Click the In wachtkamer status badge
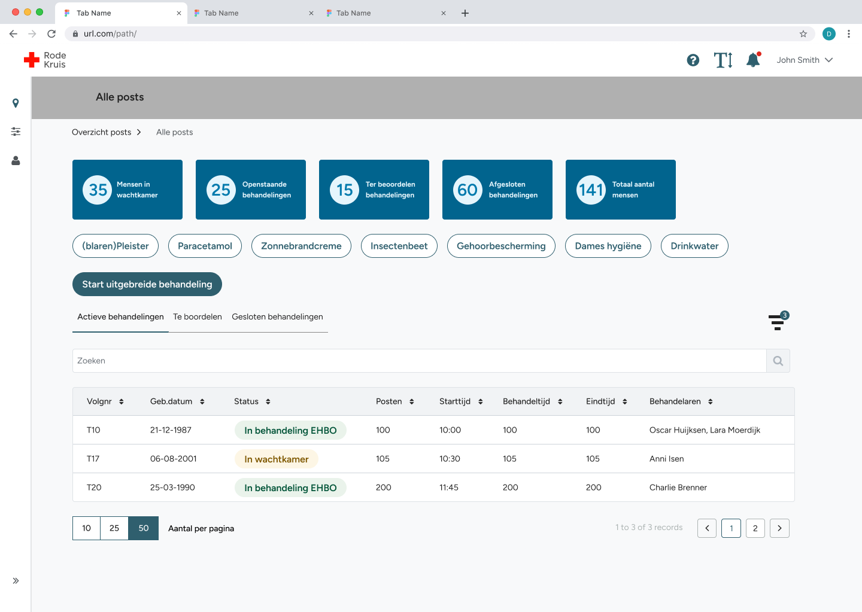This screenshot has height=612, width=862. [x=277, y=459]
